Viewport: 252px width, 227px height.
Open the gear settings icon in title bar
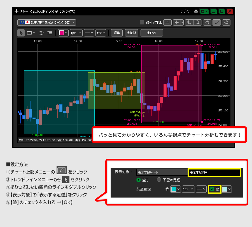196,11
